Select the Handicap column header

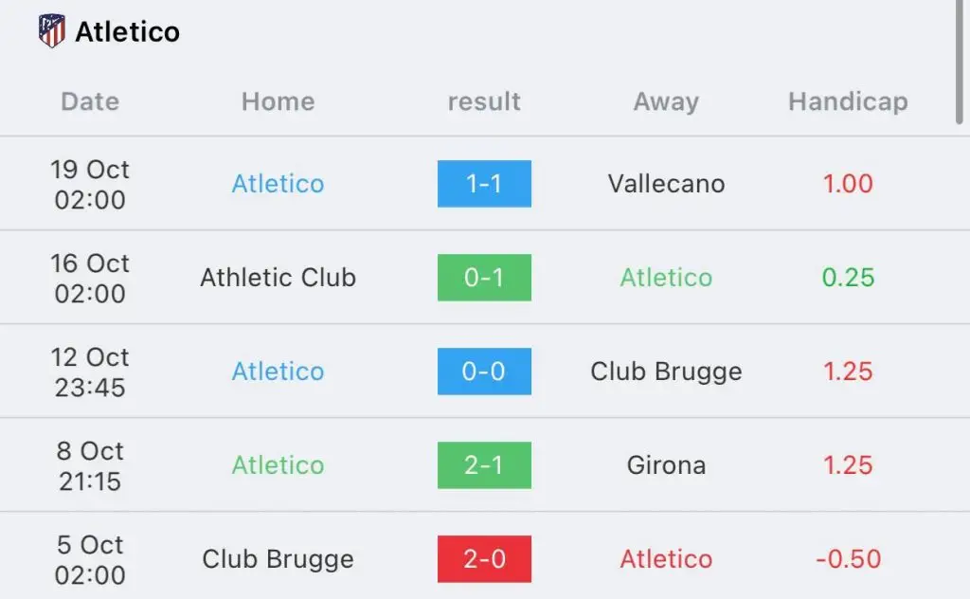[848, 101]
